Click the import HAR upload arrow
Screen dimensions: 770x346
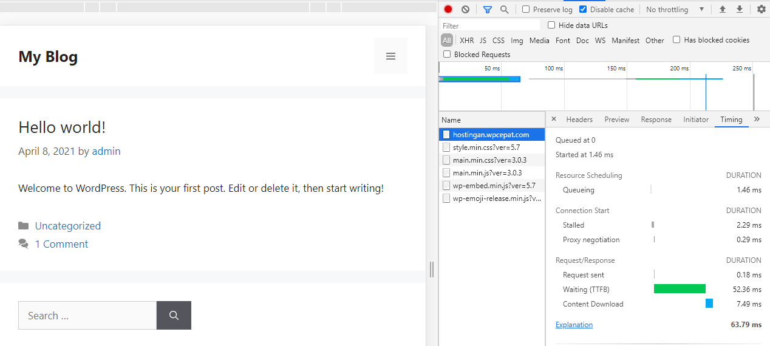(x=722, y=10)
